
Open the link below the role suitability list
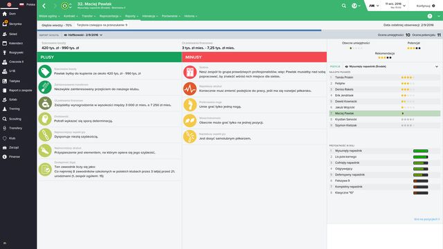[x=426, y=219]
